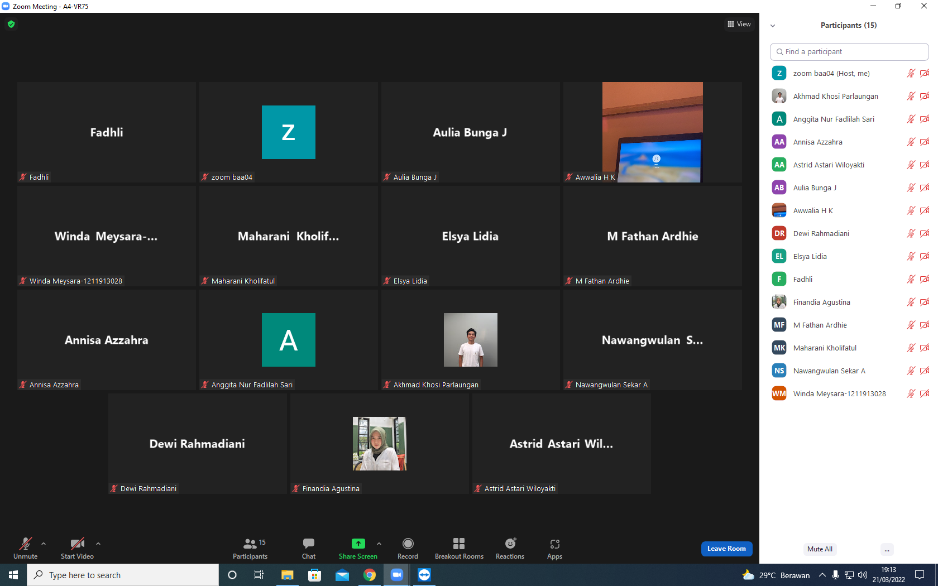938x586 pixels.
Task: Collapse the Participants panel header chevron
Action: pyautogui.click(x=773, y=26)
